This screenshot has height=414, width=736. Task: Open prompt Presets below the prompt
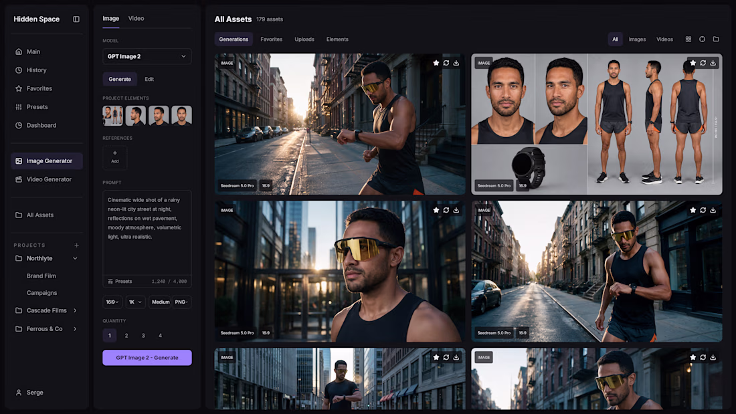coord(120,282)
